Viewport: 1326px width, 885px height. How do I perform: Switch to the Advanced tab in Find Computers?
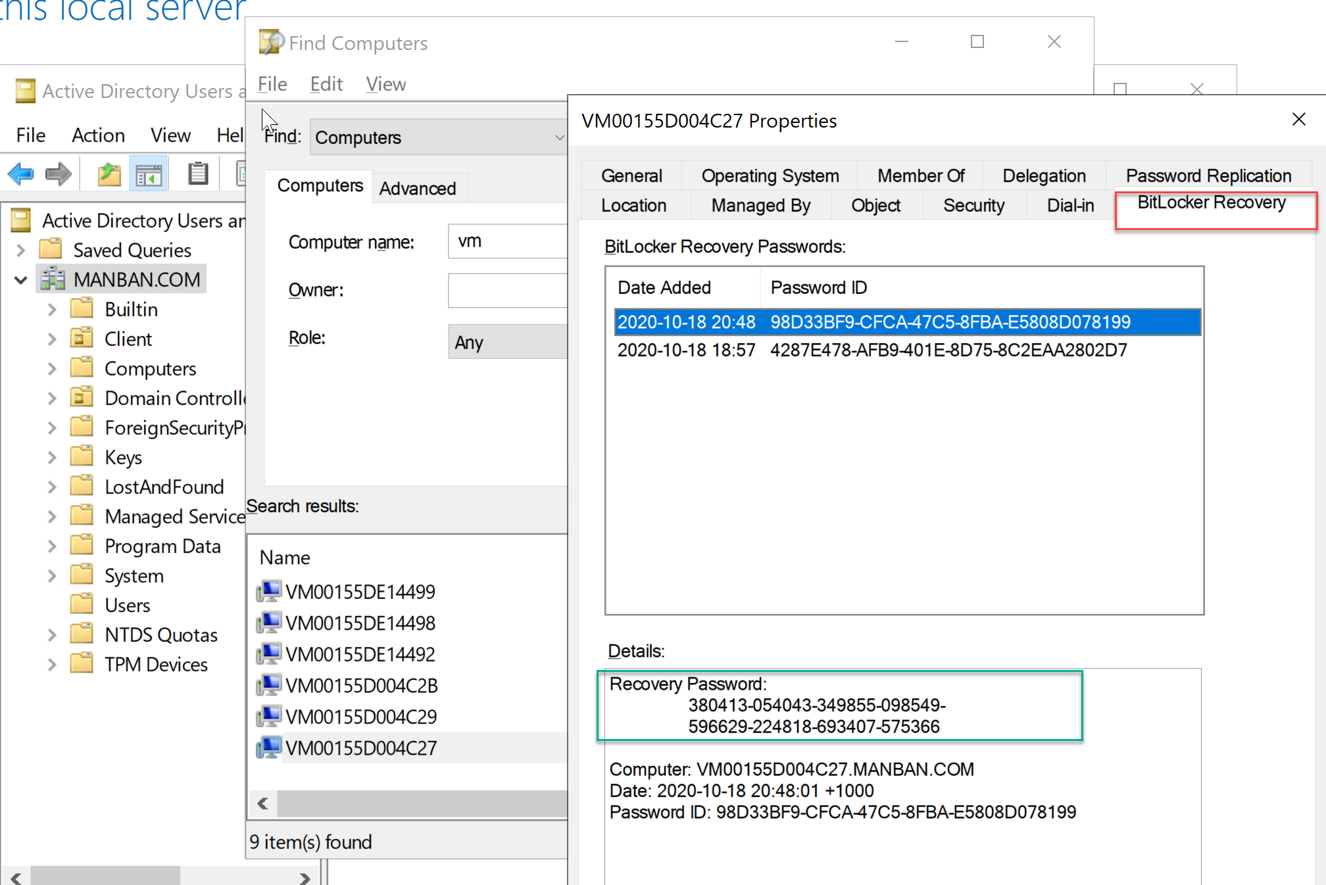pos(418,188)
